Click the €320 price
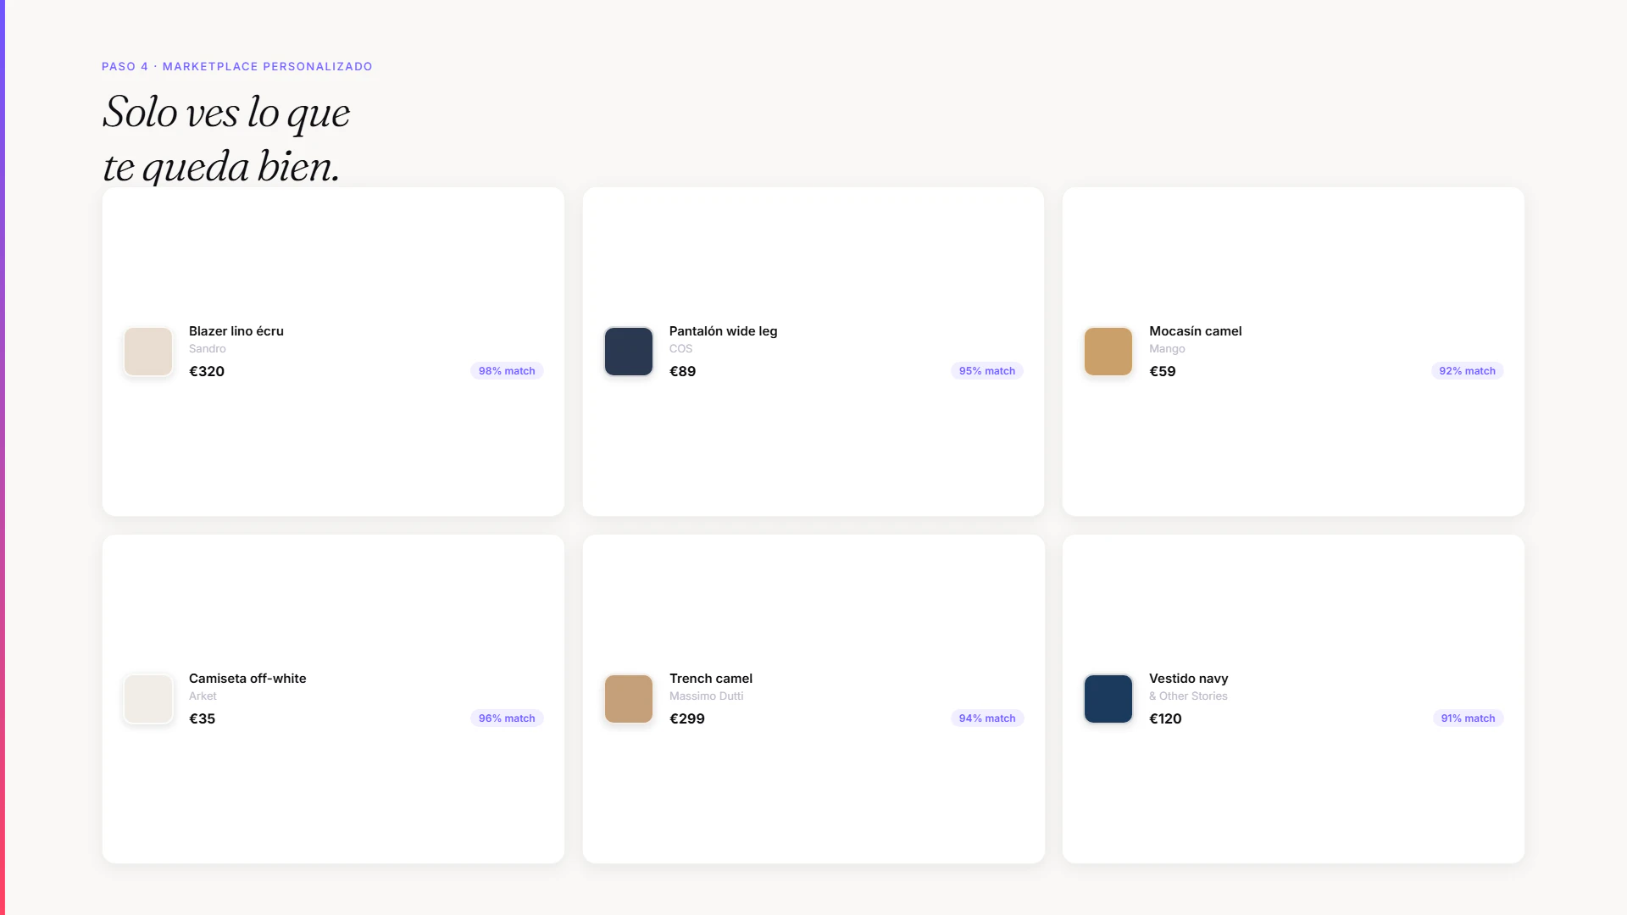 [x=207, y=371]
